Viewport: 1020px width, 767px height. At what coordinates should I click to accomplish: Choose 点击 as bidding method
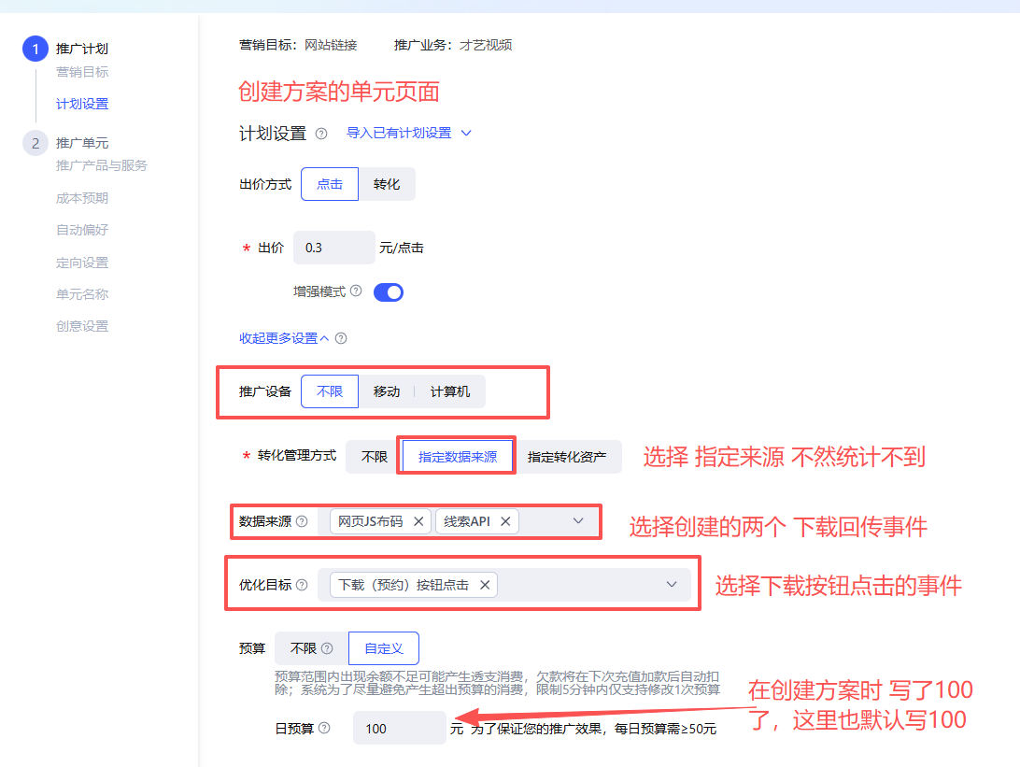pos(330,184)
